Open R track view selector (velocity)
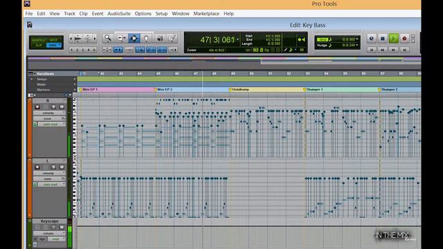The image size is (443, 249). coord(49,113)
